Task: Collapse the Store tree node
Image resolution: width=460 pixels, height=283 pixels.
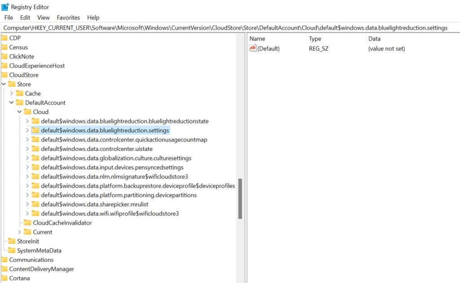Action: (x=4, y=84)
